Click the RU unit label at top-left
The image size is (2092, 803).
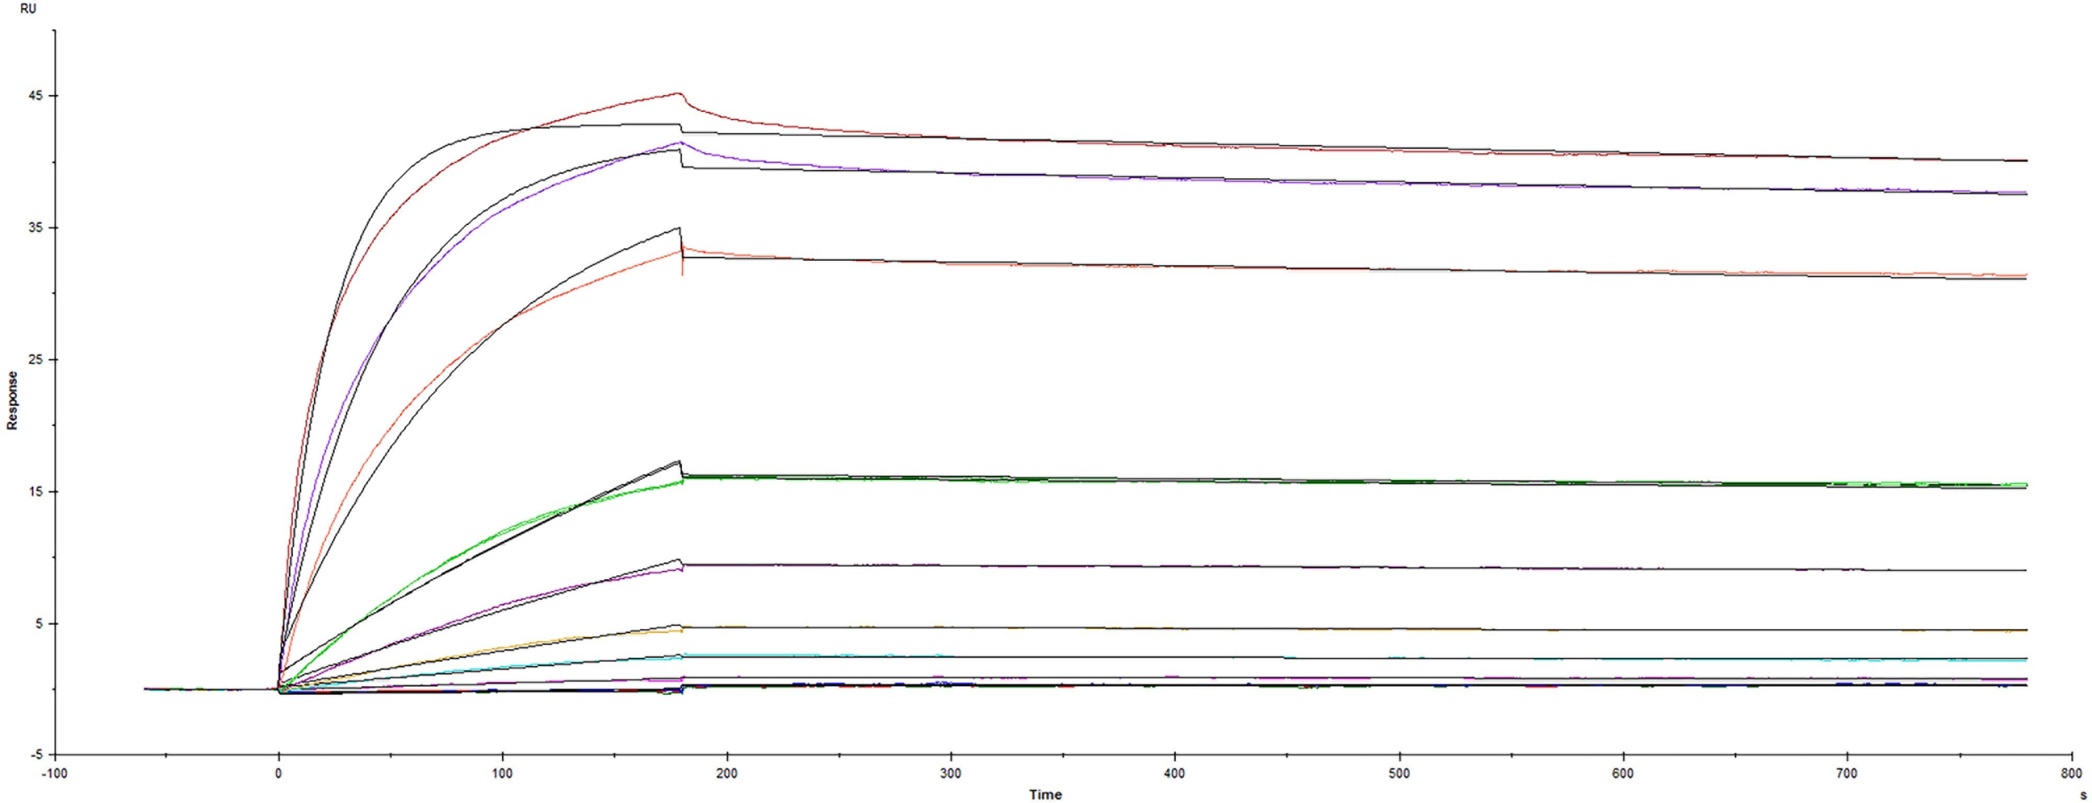[x=28, y=9]
